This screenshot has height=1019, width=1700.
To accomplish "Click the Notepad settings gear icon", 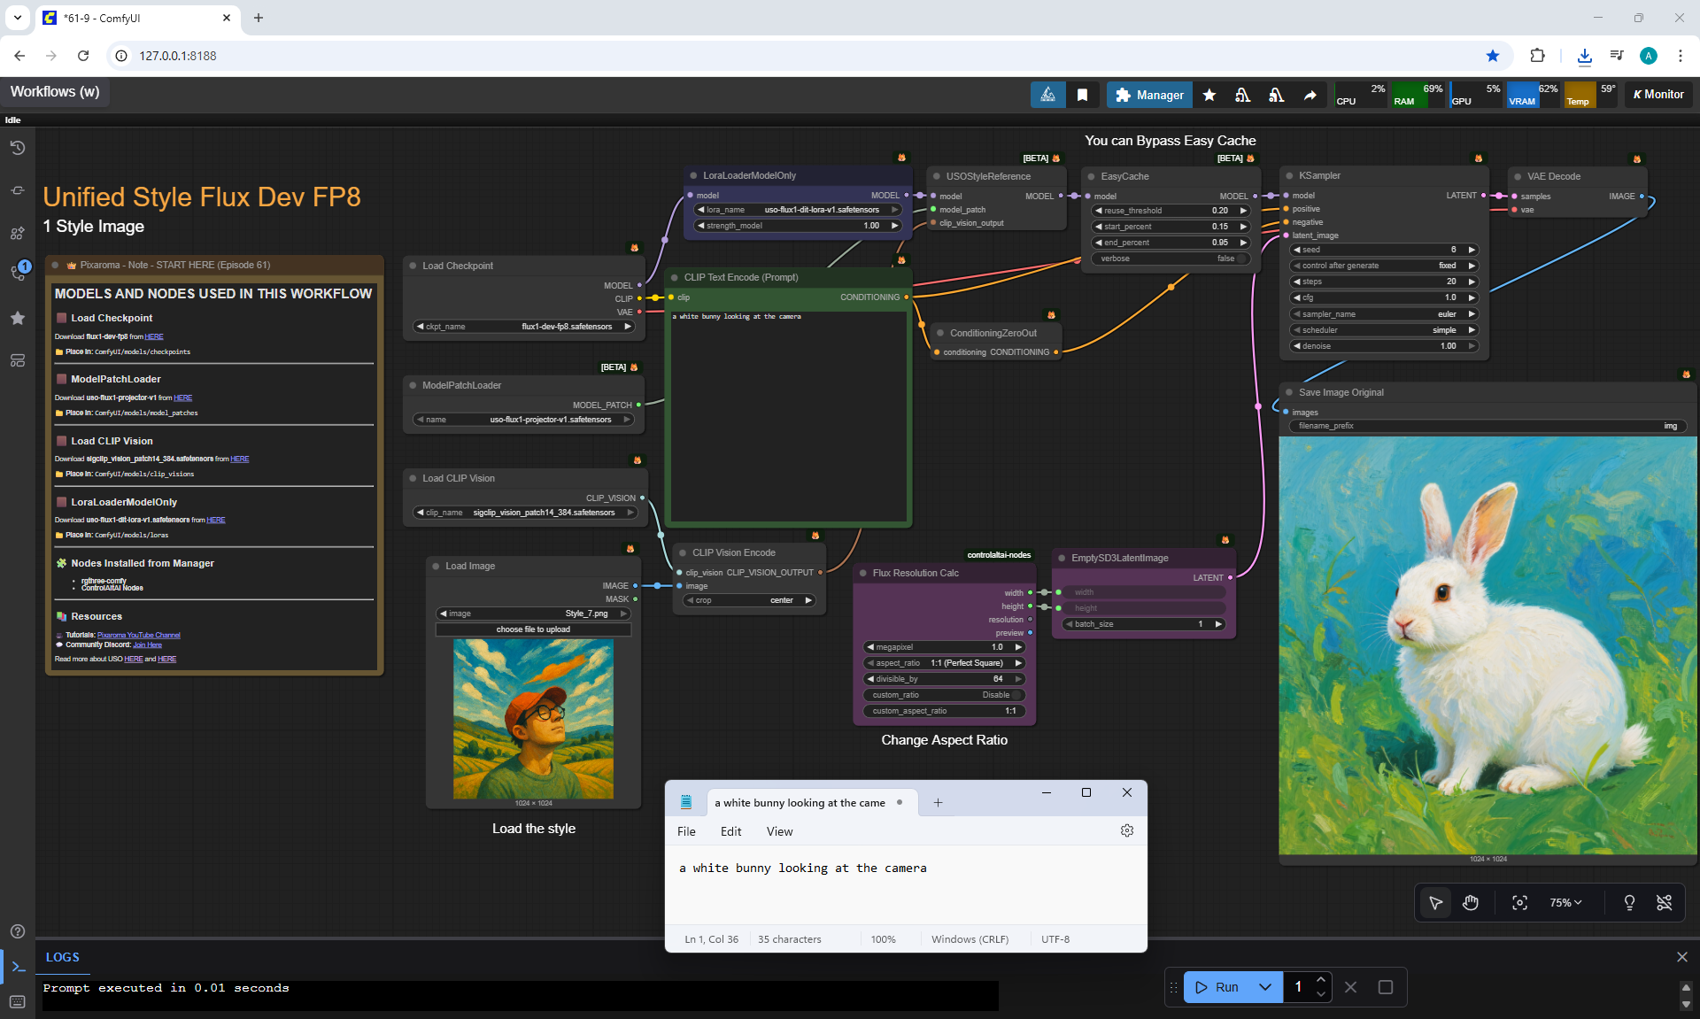I will click(1126, 830).
